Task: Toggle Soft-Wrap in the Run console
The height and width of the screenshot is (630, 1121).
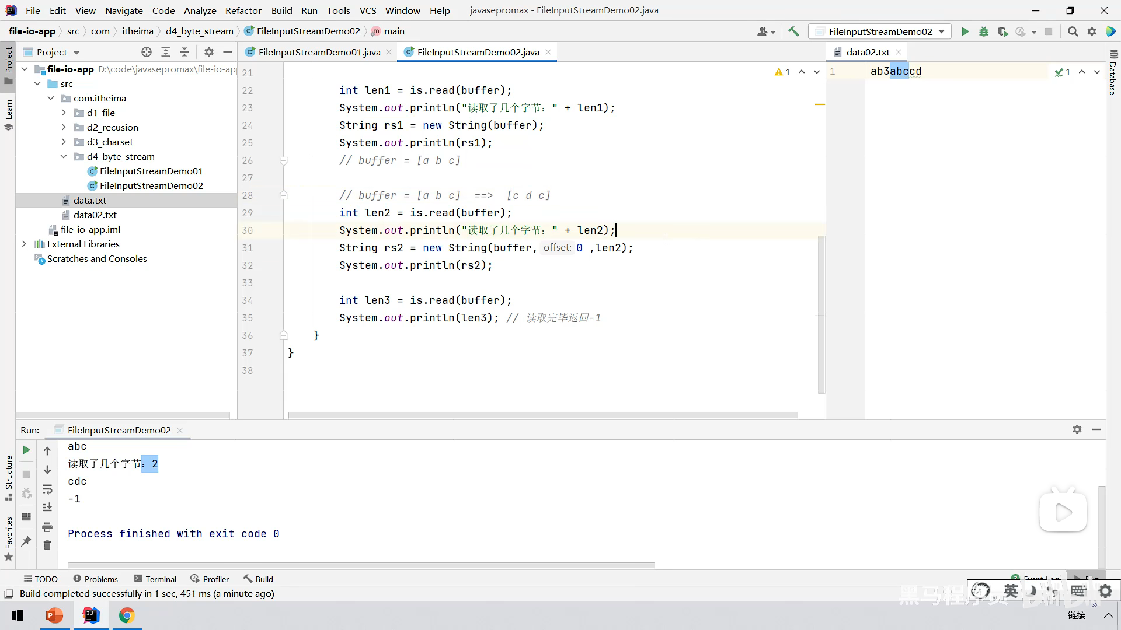Action: [47, 489]
